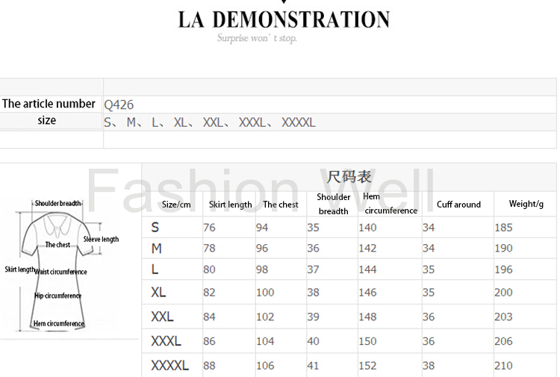Screen dimensions: 560x377
Task: Select the available sizes list row
Action: [x=210, y=122]
